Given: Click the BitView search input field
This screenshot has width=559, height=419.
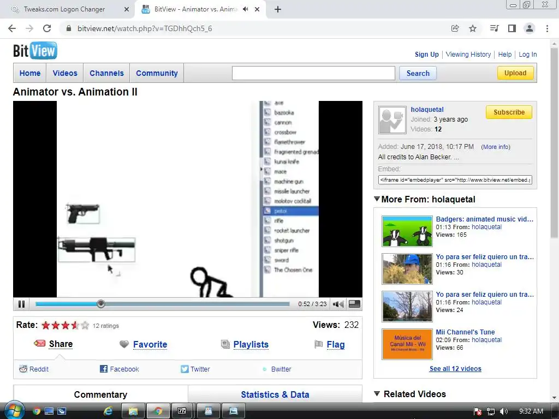Looking at the screenshot, I should click(x=313, y=73).
